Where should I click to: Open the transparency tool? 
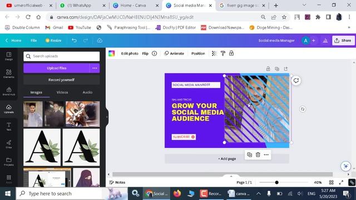pyautogui.click(x=214, y=53)
